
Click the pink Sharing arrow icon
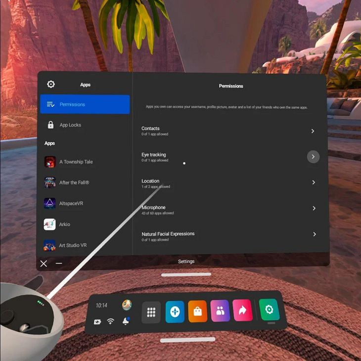coord(243,311)
